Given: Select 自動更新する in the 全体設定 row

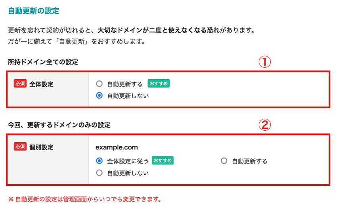Looking at the screenshot, I should tap(100, 84).
